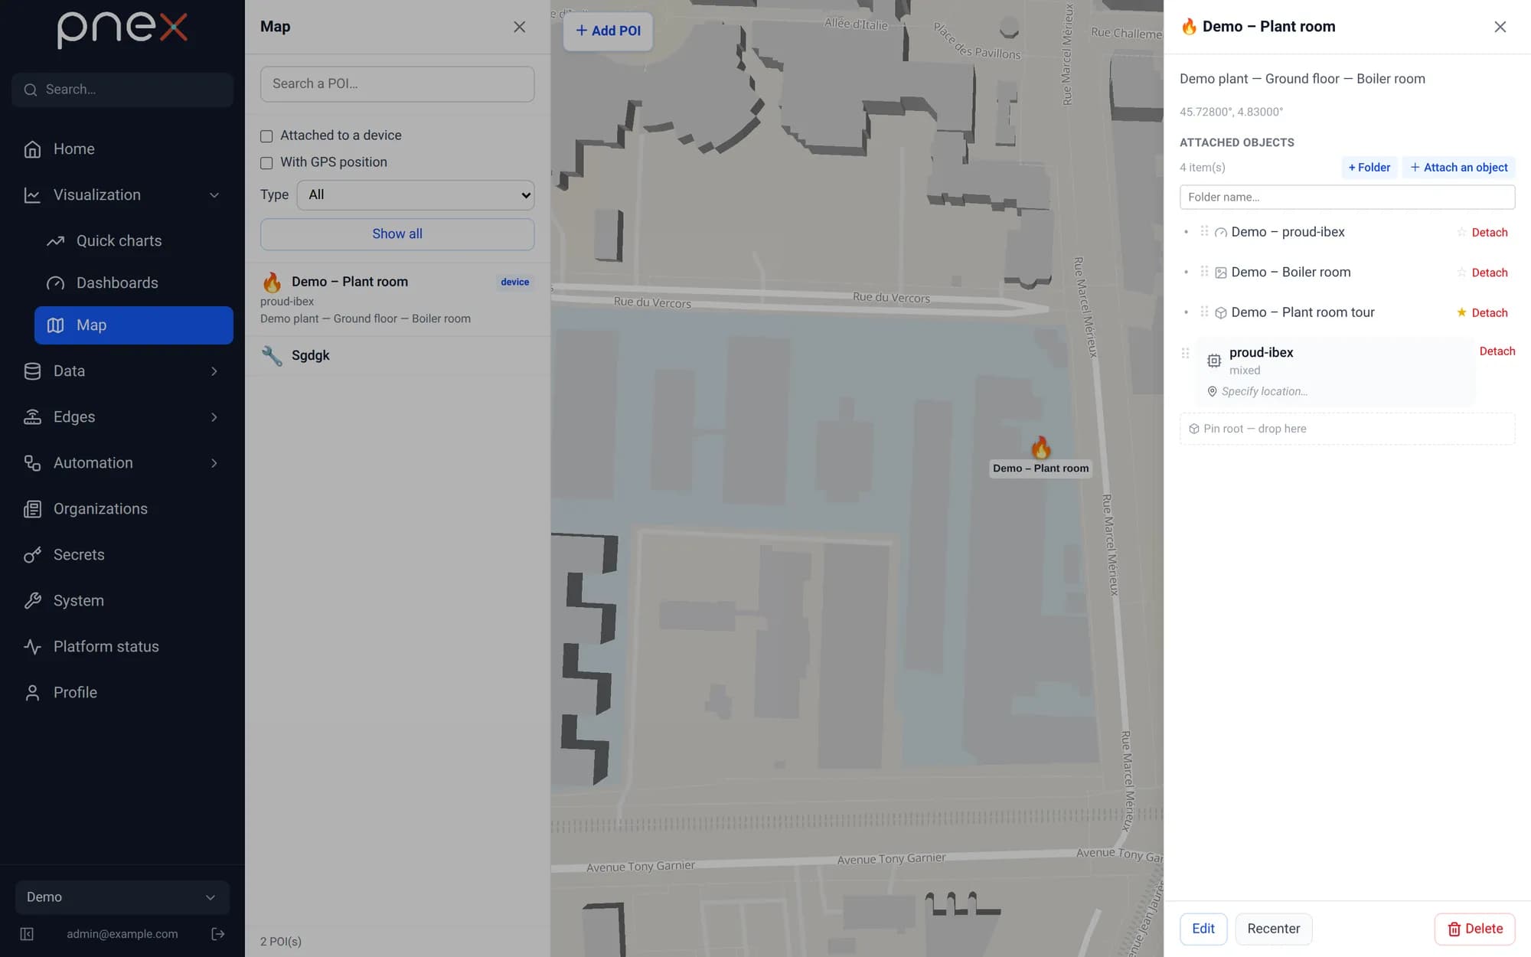Viewport: 1531px width, 957px height.
Task: Grab the drag handle of Demo – Boiler room
Action: click(x=1204, y=272)
